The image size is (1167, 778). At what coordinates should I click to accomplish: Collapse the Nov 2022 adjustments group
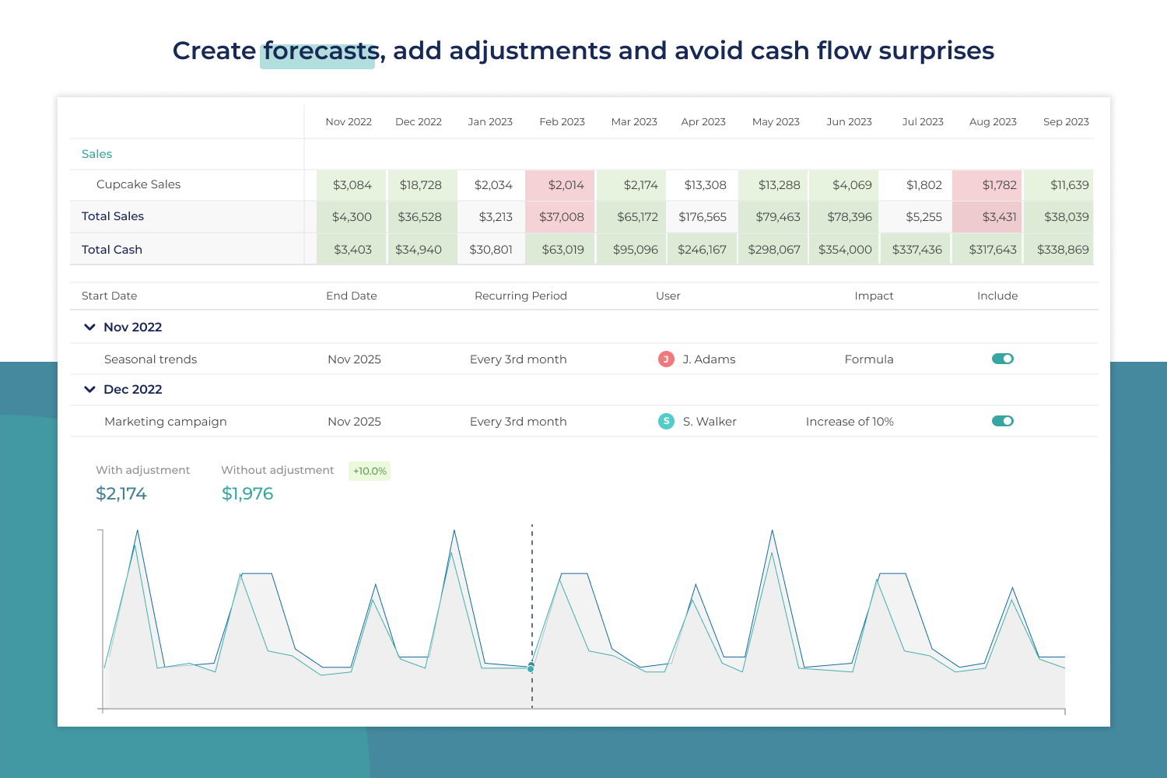89,328
